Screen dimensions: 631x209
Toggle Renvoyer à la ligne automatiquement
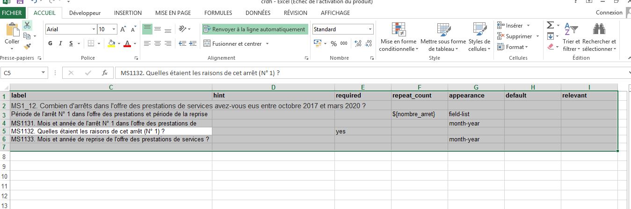tap(255, 29)
